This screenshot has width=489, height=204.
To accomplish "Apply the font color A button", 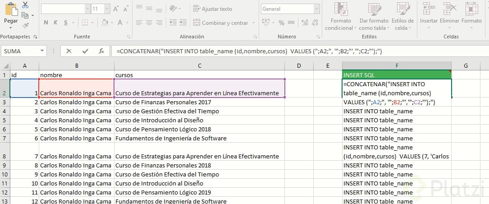I will 120,23.
